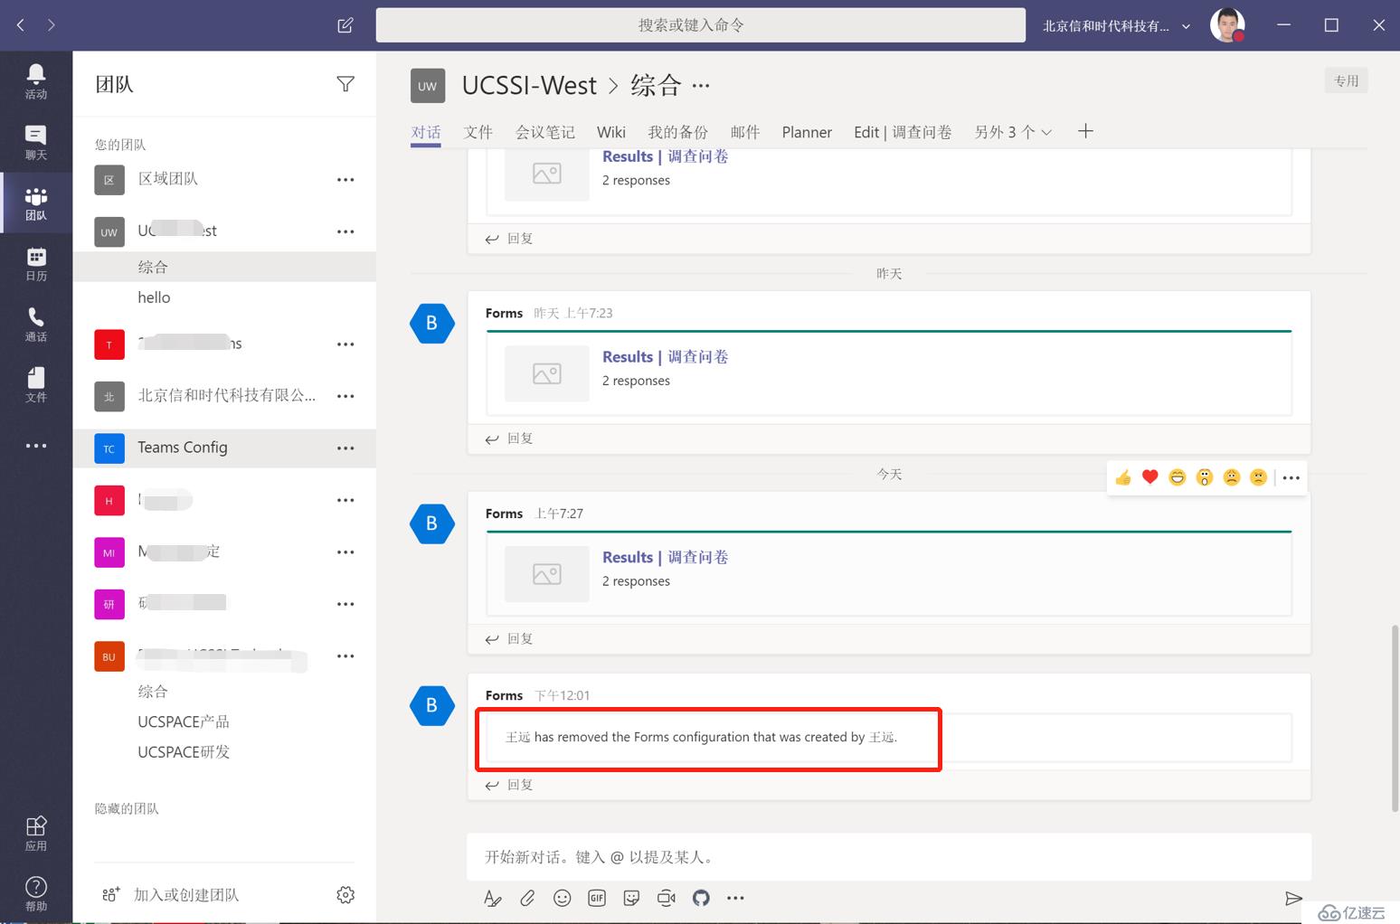
Task: Reply to the Forms message at 下午12:01
Action: click(509, 785)
